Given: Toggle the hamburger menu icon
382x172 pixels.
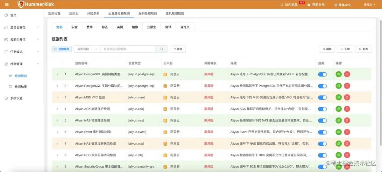Looking at the screenshot, I should pos(7,4).
